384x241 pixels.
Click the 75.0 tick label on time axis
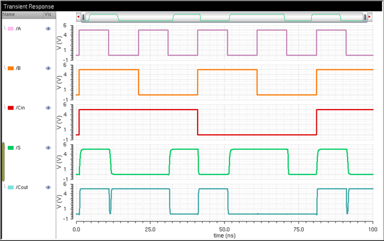pyautogui.click(x=298, y=229)
